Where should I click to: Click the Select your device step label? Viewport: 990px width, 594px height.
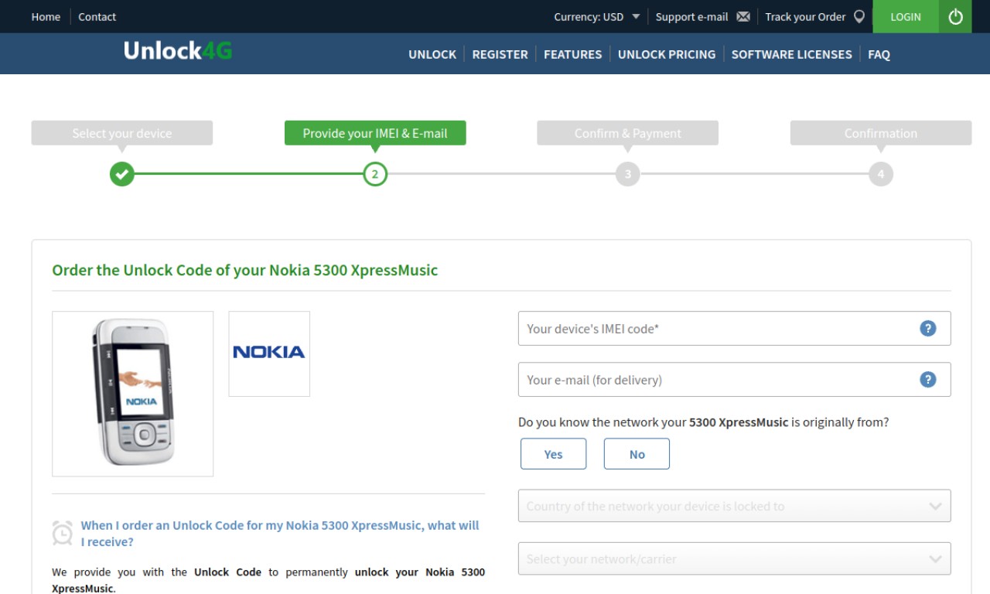click(x=122, y=133)
